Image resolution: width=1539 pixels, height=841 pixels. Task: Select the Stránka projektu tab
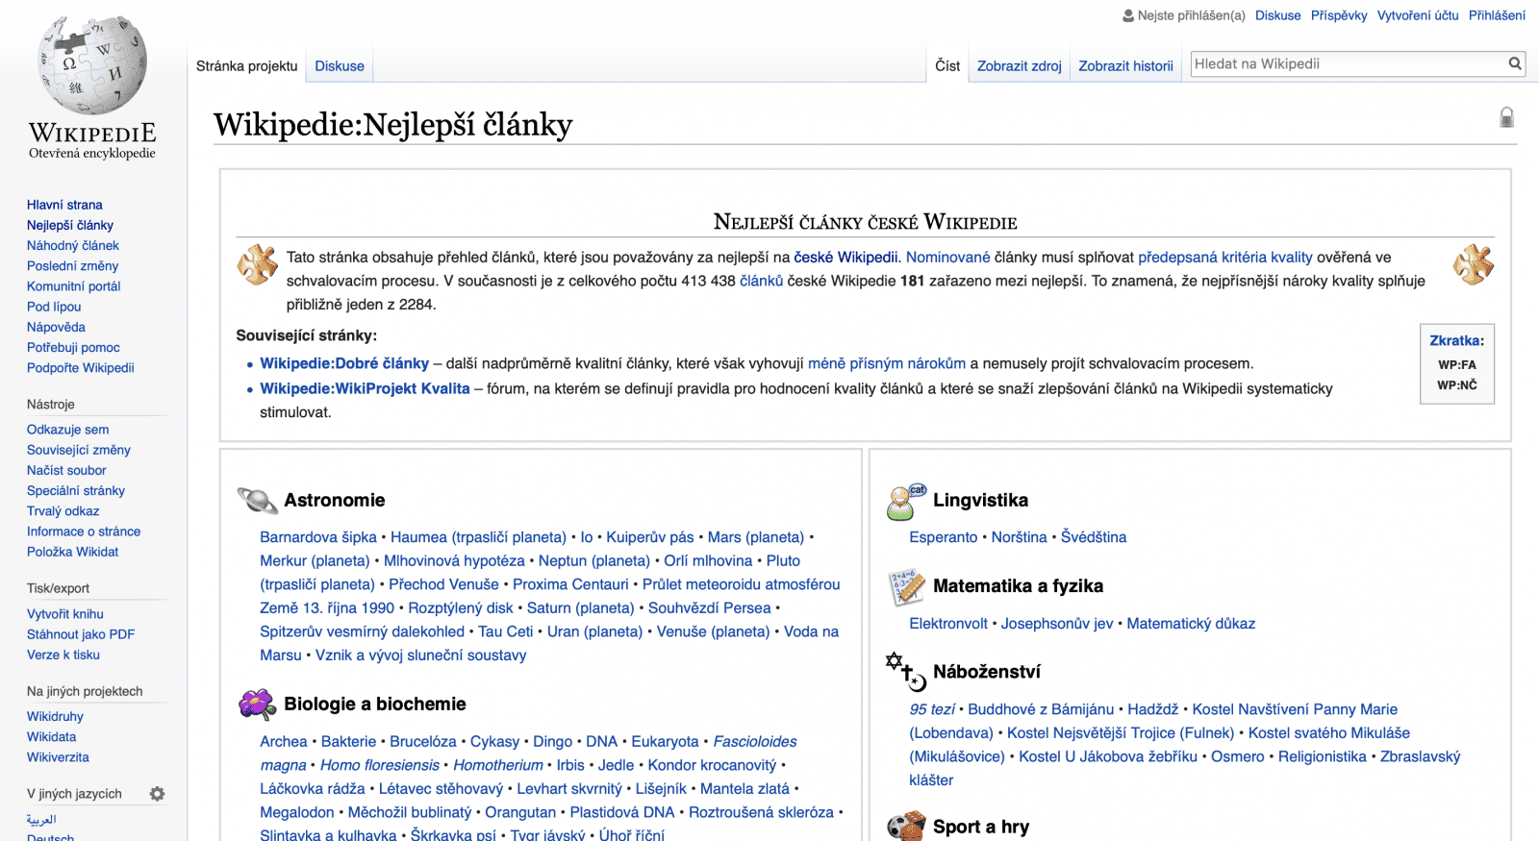tap(246, 66)
